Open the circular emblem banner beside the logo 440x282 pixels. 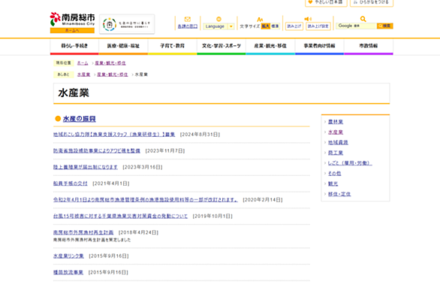click(x=127, y=24)
